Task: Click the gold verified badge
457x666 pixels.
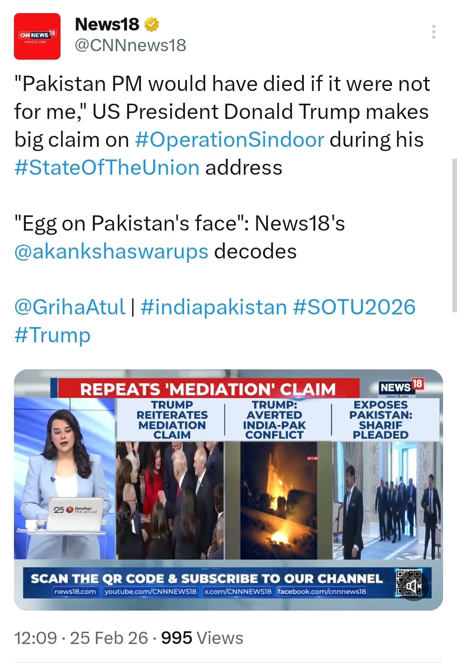Action: click(151, 25)
